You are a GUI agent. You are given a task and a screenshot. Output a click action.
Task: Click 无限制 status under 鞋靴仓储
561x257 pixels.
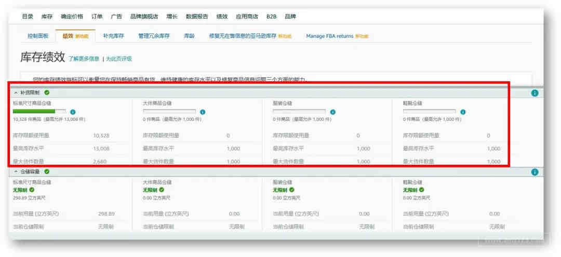point(410,190)
